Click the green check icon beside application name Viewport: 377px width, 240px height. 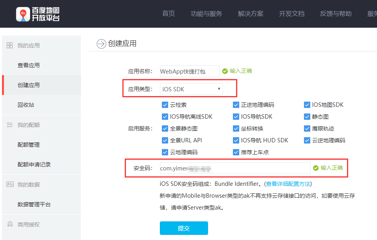[225, 71]
